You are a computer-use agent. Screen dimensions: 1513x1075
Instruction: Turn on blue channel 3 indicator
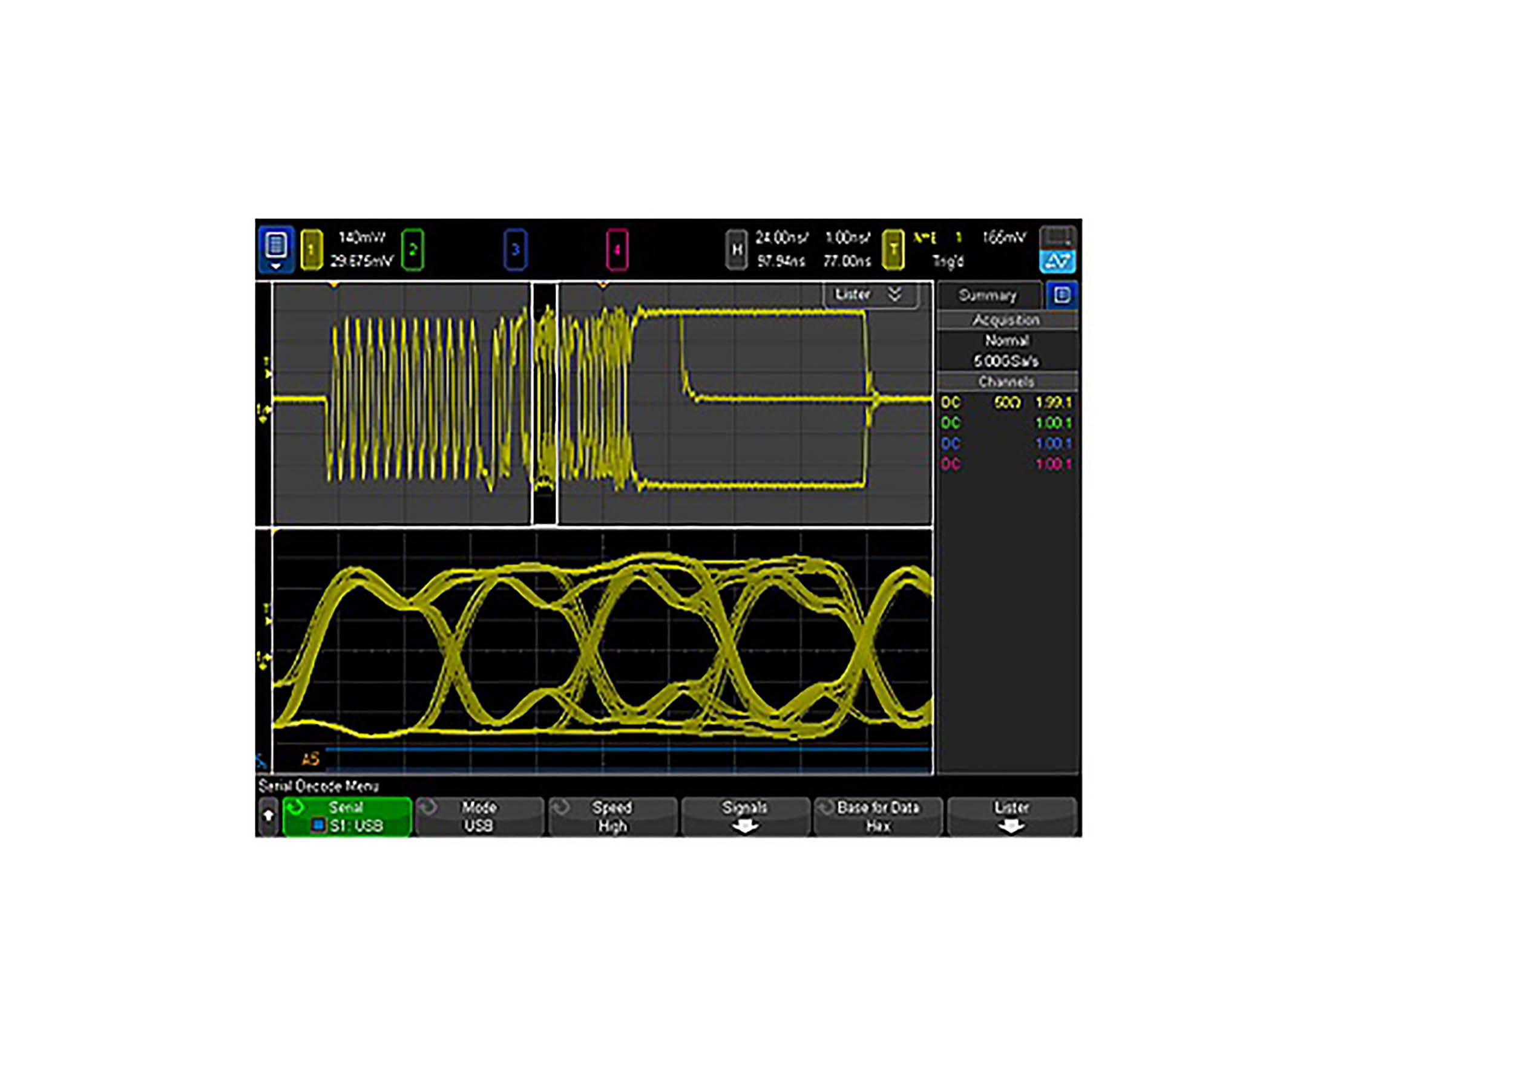pos(515,250)
